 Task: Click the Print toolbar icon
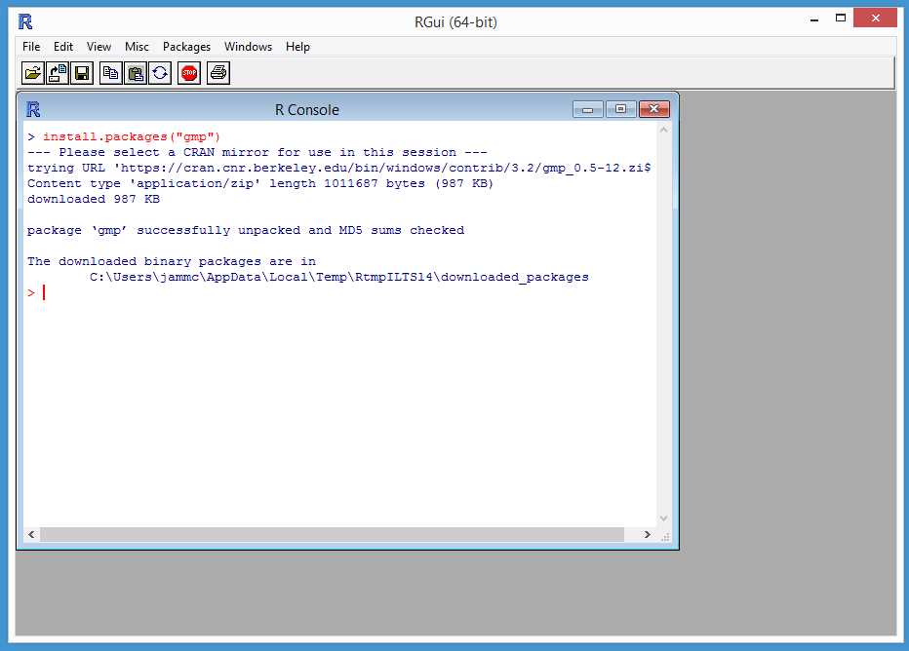[218, 73]
